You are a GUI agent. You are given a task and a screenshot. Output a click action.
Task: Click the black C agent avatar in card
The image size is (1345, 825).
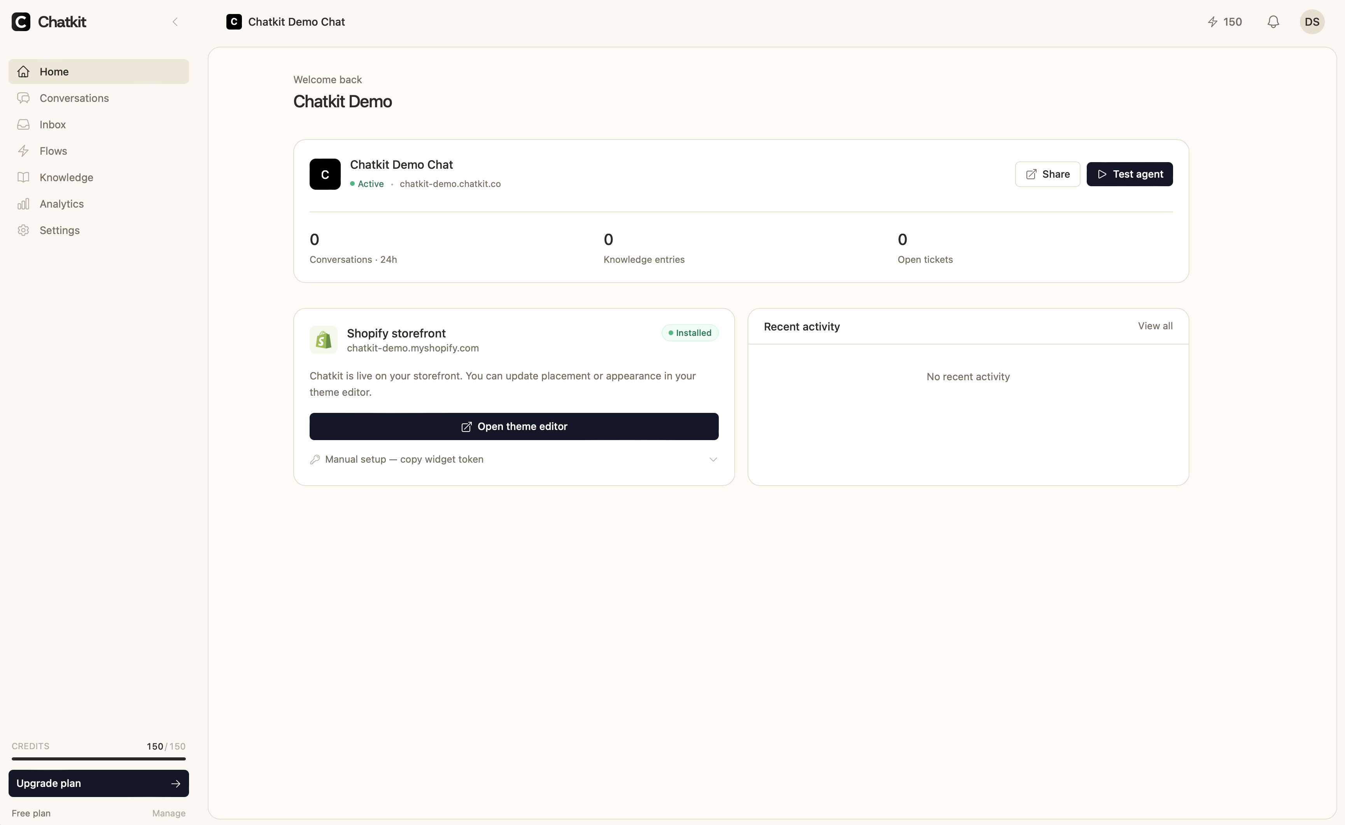pos(325,174)
